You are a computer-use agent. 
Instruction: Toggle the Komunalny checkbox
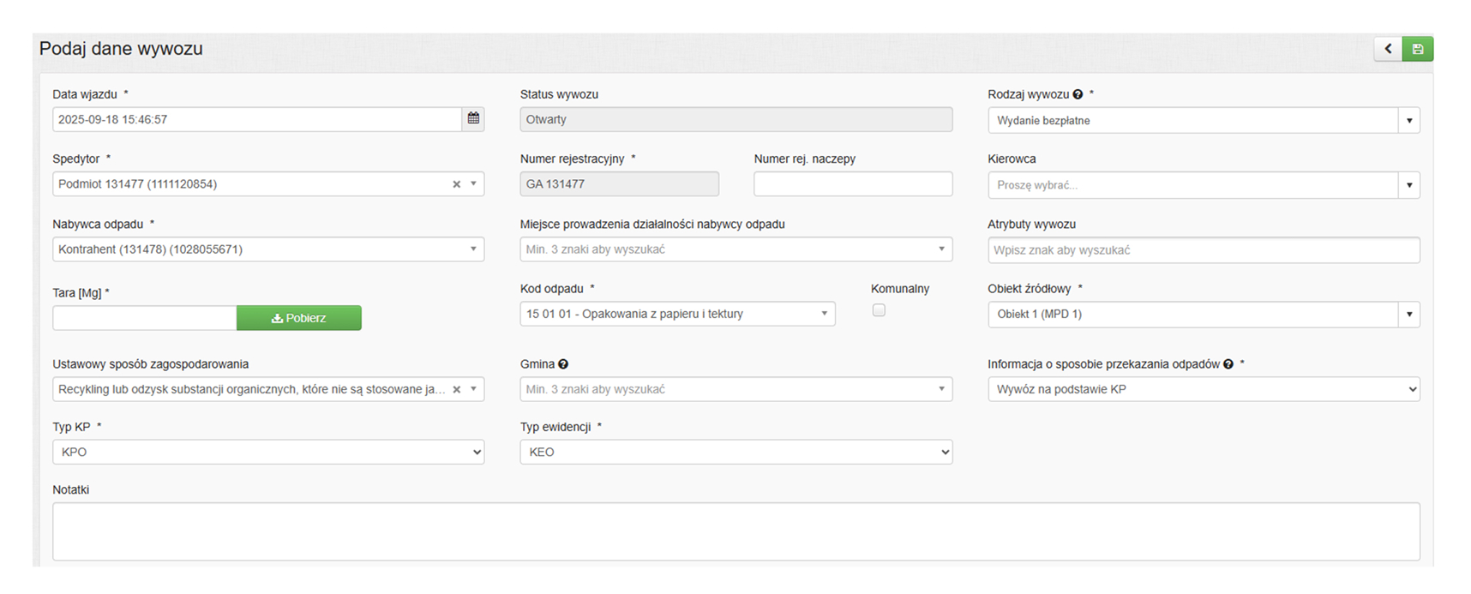879,310
